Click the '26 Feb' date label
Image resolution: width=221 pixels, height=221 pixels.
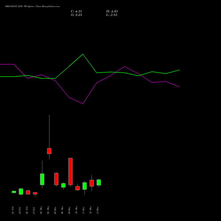(x=27, y=210)
